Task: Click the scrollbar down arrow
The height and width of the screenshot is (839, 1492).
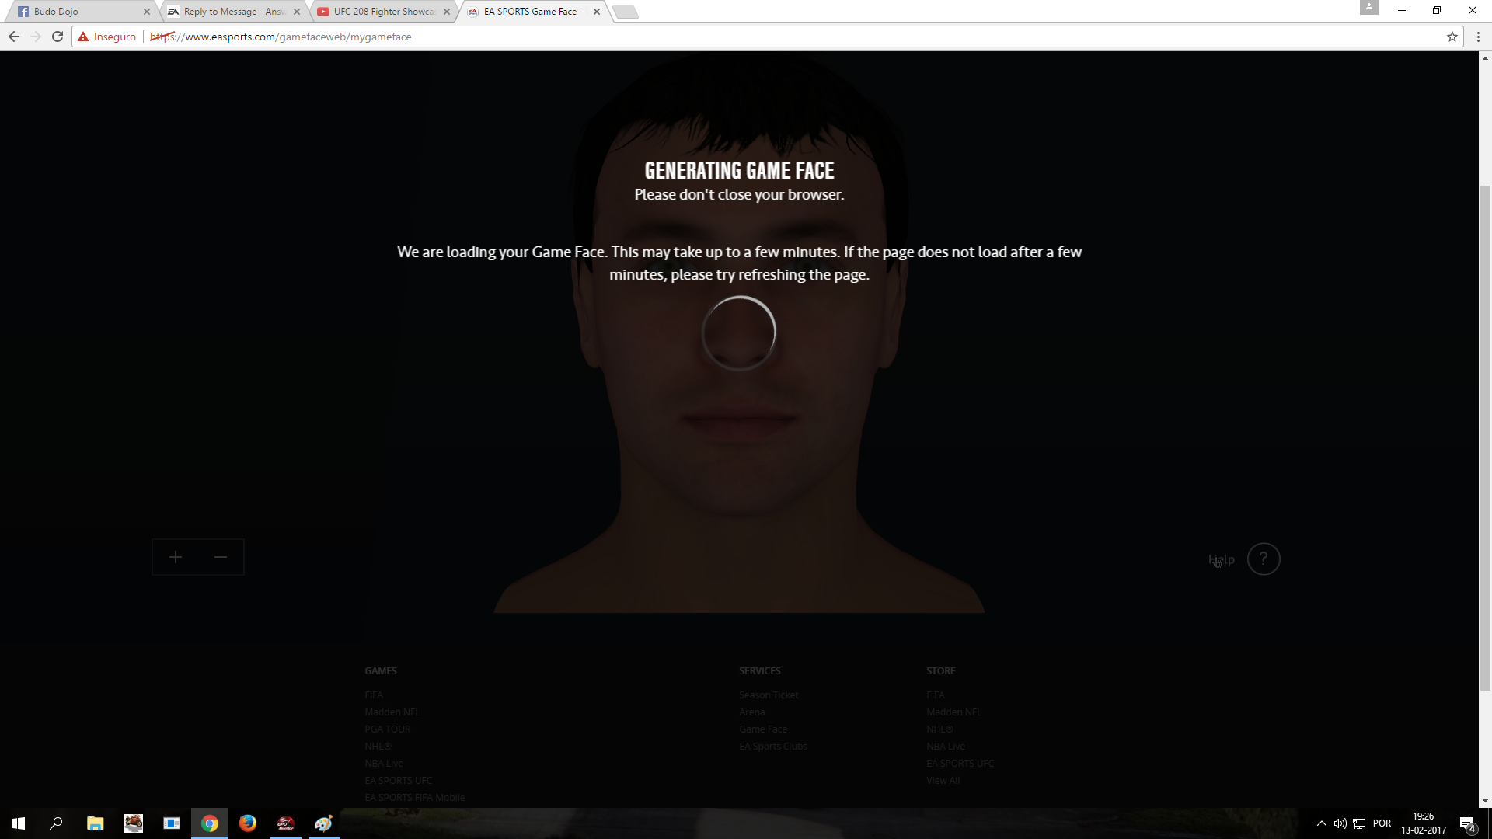Action: click(x=1485, y=801)
